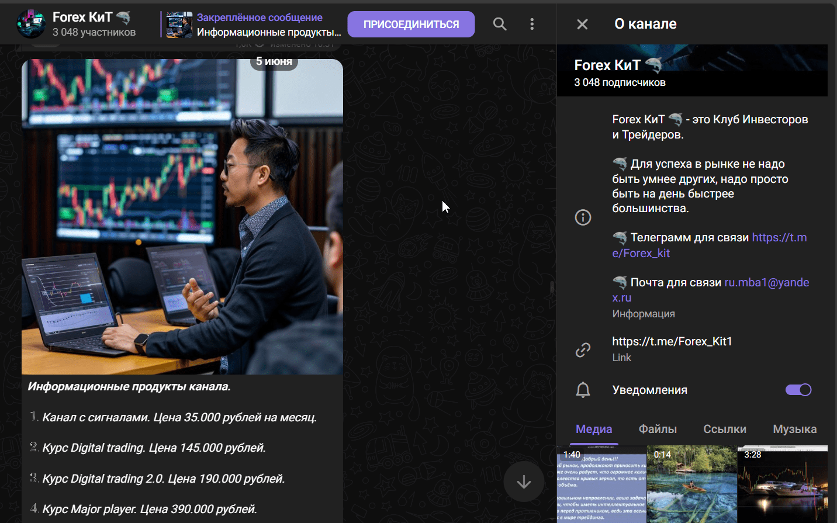Click the '3 048 участников' subtitle
Screen dimensions: 837x523
[94, 32]
